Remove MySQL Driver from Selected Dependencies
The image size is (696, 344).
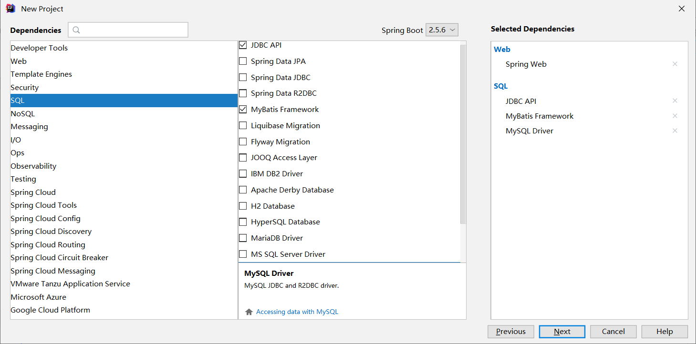(x=675, y=131)
